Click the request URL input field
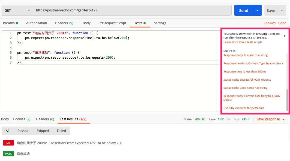The width and height of the screenshot is (290, 161). [132, 10]
